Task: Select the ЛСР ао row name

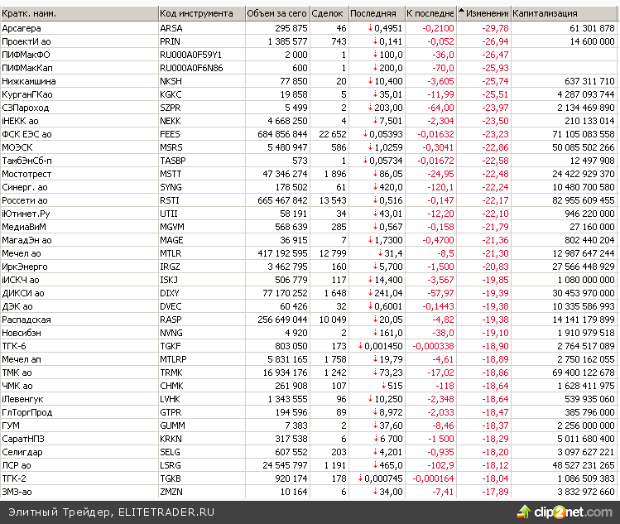Action: point(17,465)
